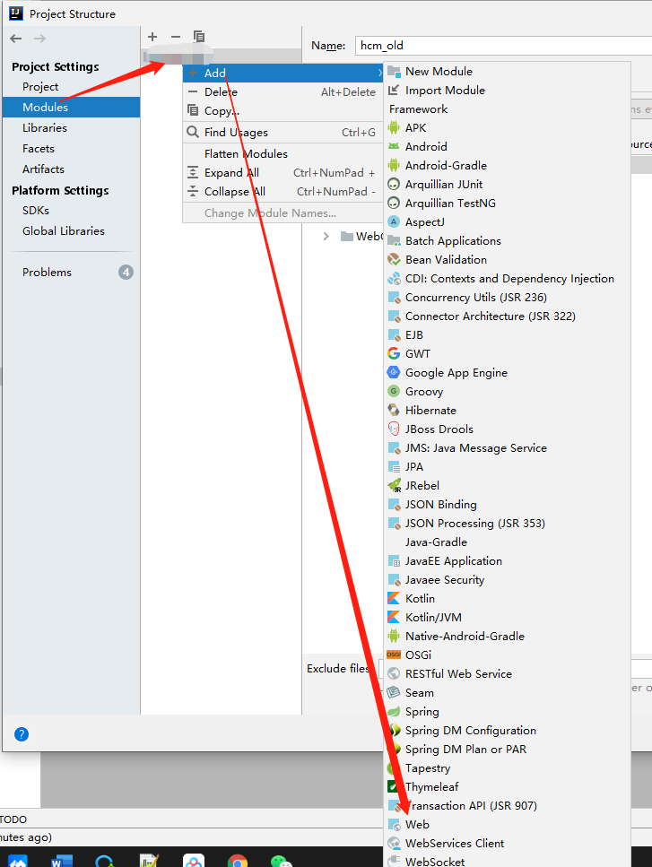Viewport: 652px width, 867px height.
Task: Expand the Web folder tree node
Action: (326, 236)
